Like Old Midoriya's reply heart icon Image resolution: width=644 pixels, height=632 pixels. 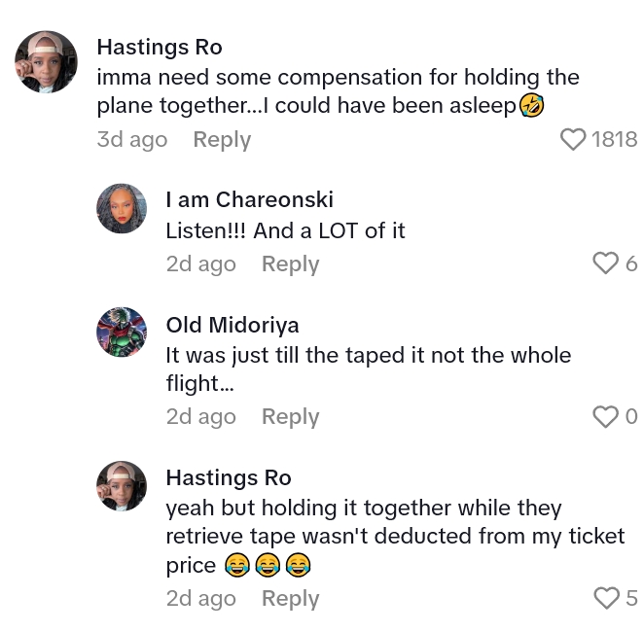pos(605,417)
